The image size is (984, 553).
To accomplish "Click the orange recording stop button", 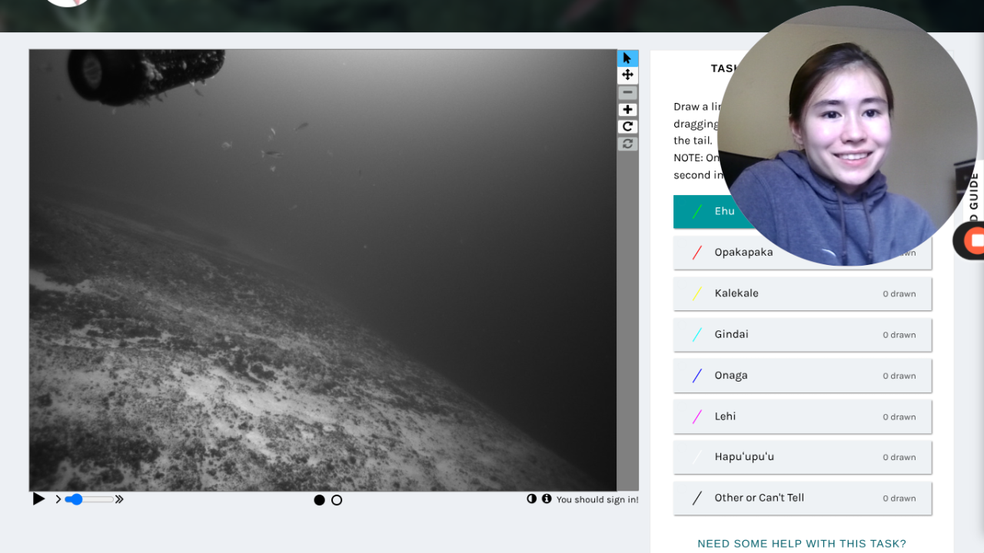I will click(x=976, y=240).
